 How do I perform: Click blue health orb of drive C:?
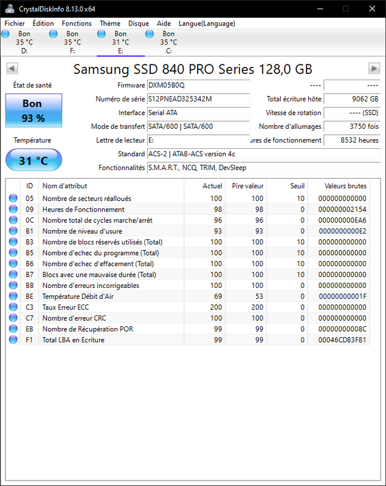(x=150, y=33)
